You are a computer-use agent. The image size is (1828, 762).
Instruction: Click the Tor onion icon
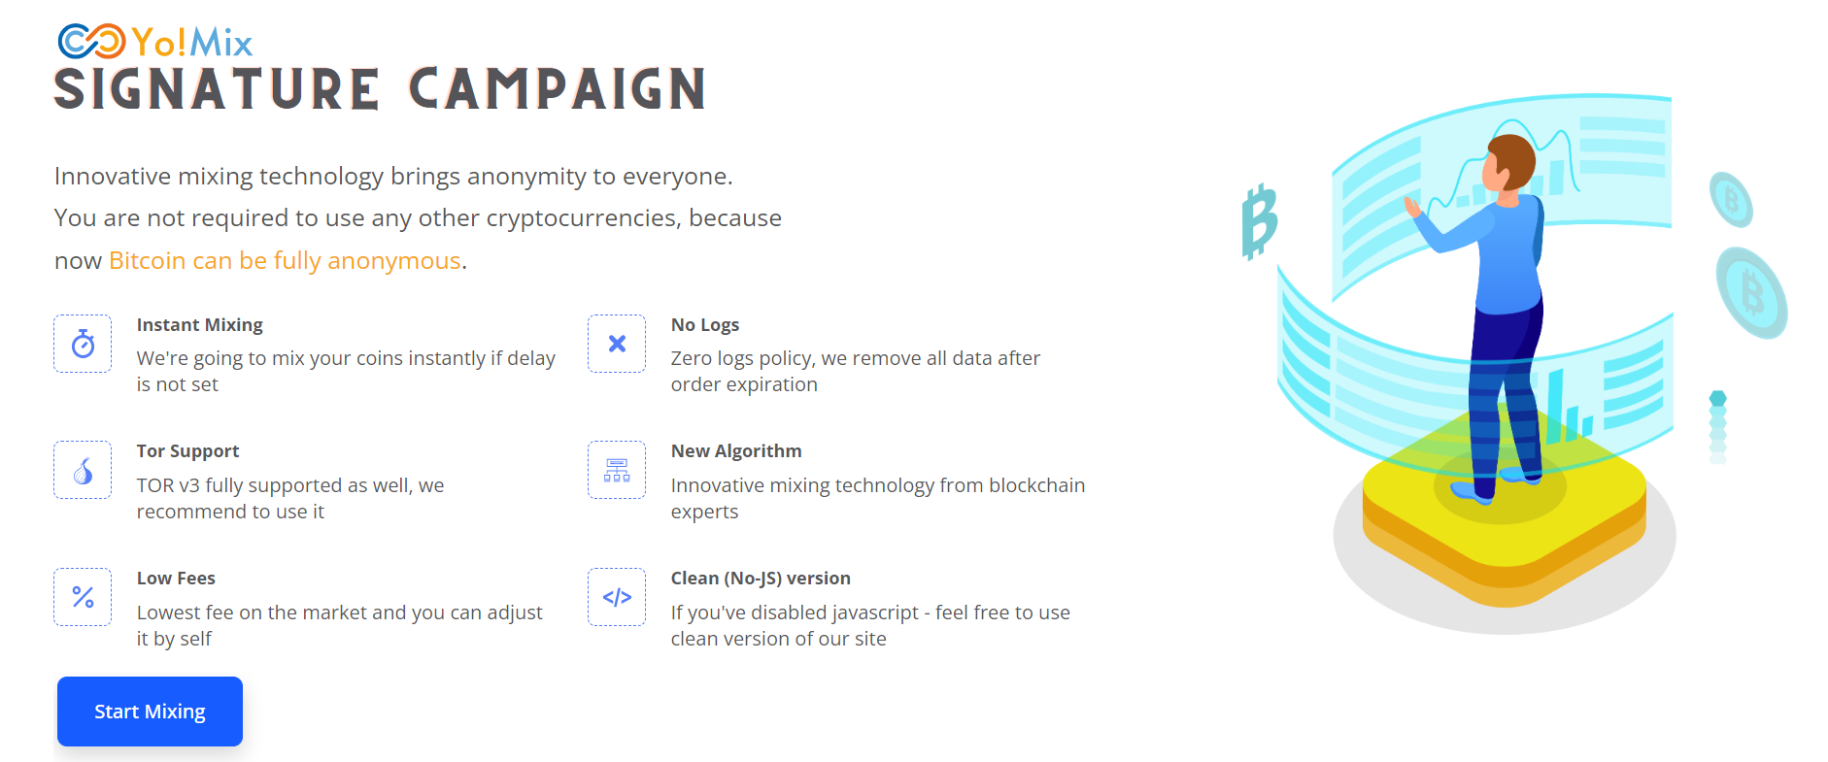click(x=83, y=470)
